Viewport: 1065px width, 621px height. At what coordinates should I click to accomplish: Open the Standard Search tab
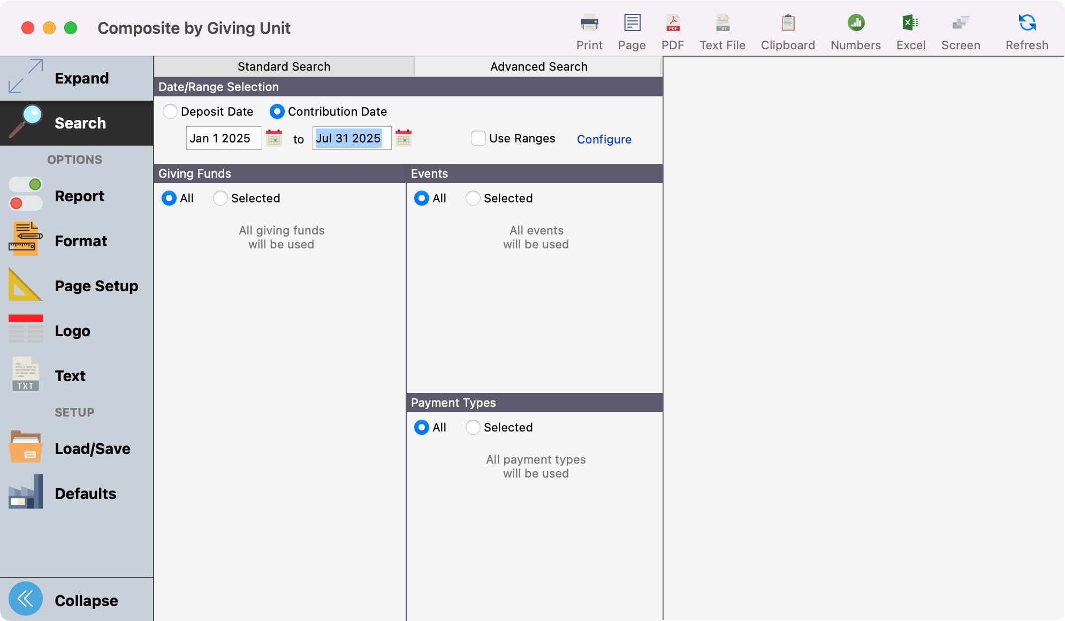(283, 66)
